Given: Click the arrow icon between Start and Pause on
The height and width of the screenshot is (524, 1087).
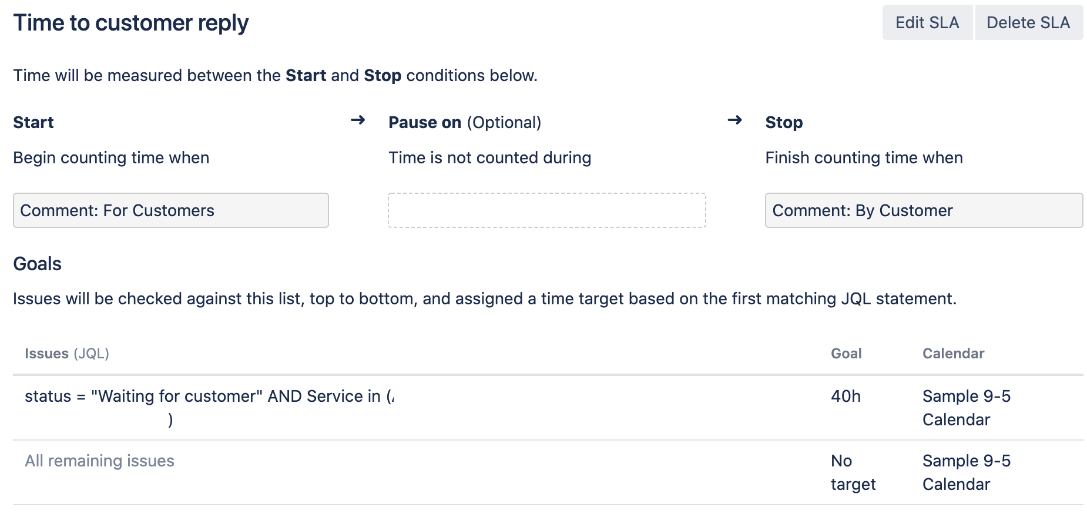Looking at the screenshot, I should click(358, 120).
